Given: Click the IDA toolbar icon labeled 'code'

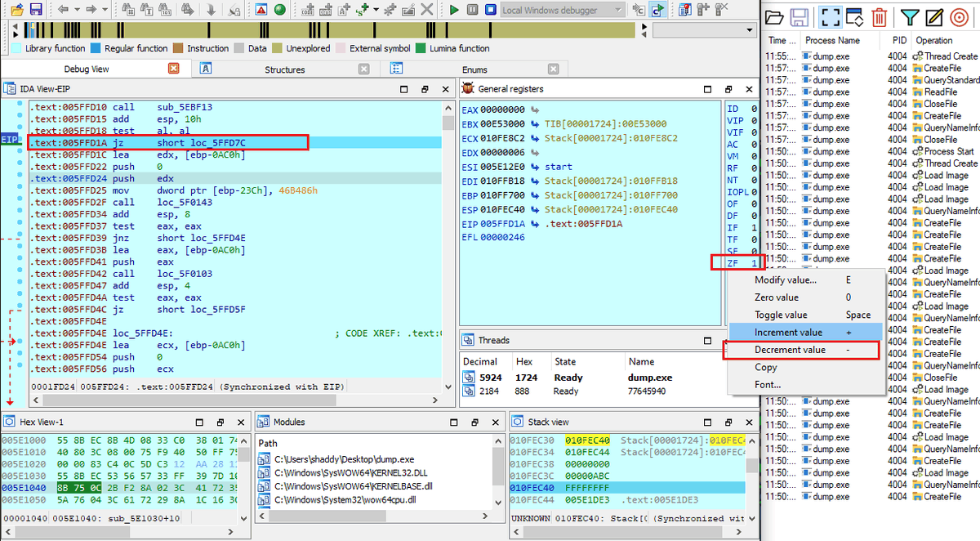Looking at the screenshot, I should [307, 10].
